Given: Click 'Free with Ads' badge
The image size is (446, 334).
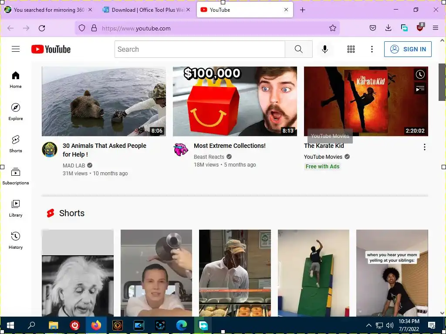Looking at the screenshot, I should tap(322, 167).
